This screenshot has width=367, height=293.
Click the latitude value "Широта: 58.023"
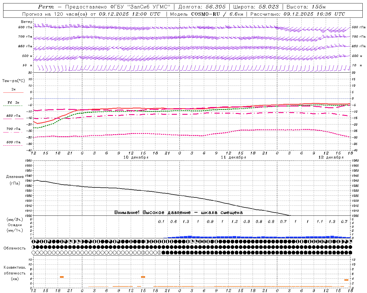point(256,7)
